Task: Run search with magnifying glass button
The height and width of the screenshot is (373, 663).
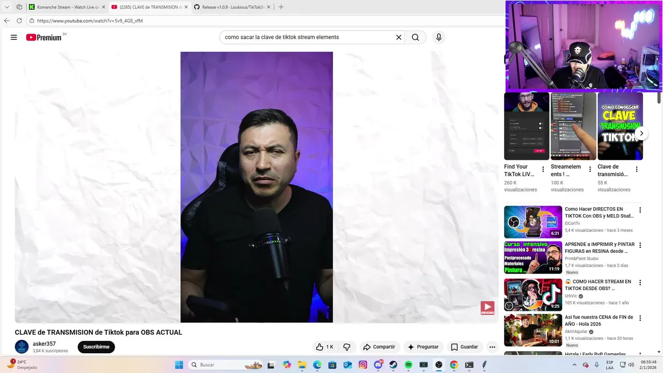Action: pos(415,37)
